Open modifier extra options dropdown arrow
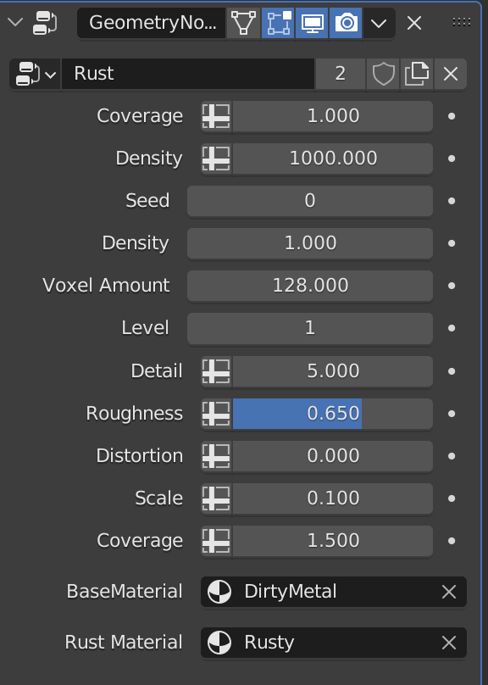This screenshot has height=685, width=488. [x=379, y=23]
